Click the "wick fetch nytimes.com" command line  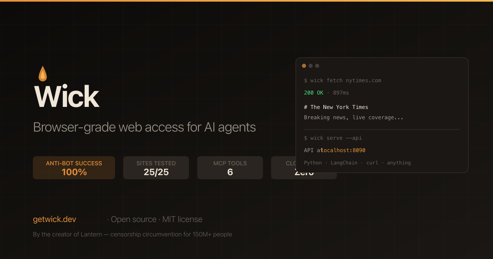pos(343,81)
